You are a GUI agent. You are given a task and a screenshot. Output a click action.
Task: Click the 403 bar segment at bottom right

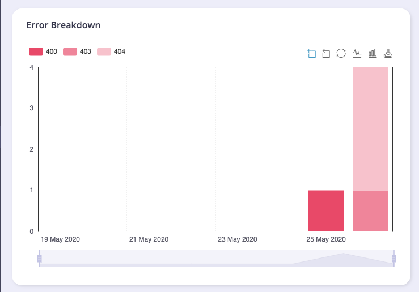pyautogui.click(x=370, y=211)
